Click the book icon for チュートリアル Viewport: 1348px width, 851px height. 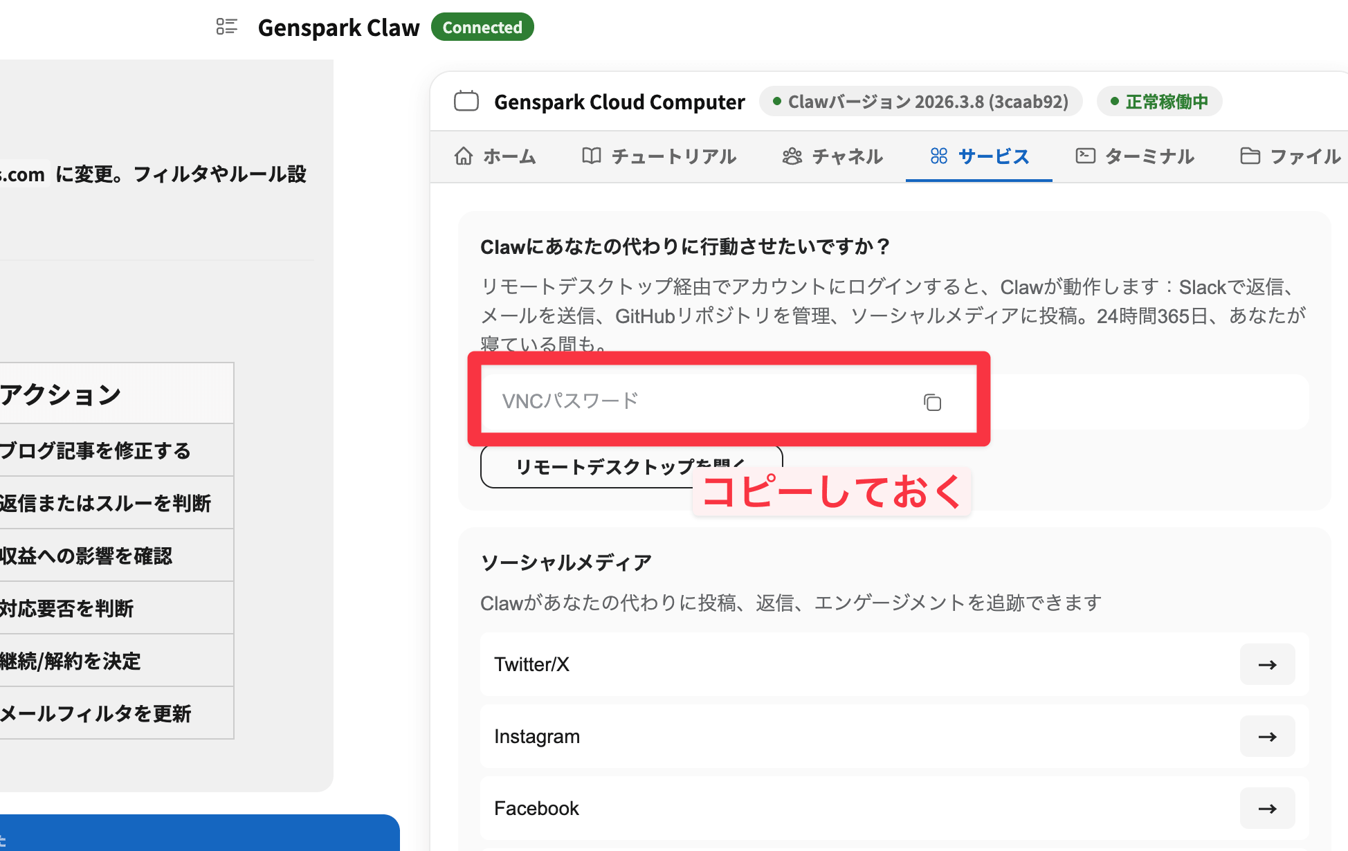tap(591, 156)
